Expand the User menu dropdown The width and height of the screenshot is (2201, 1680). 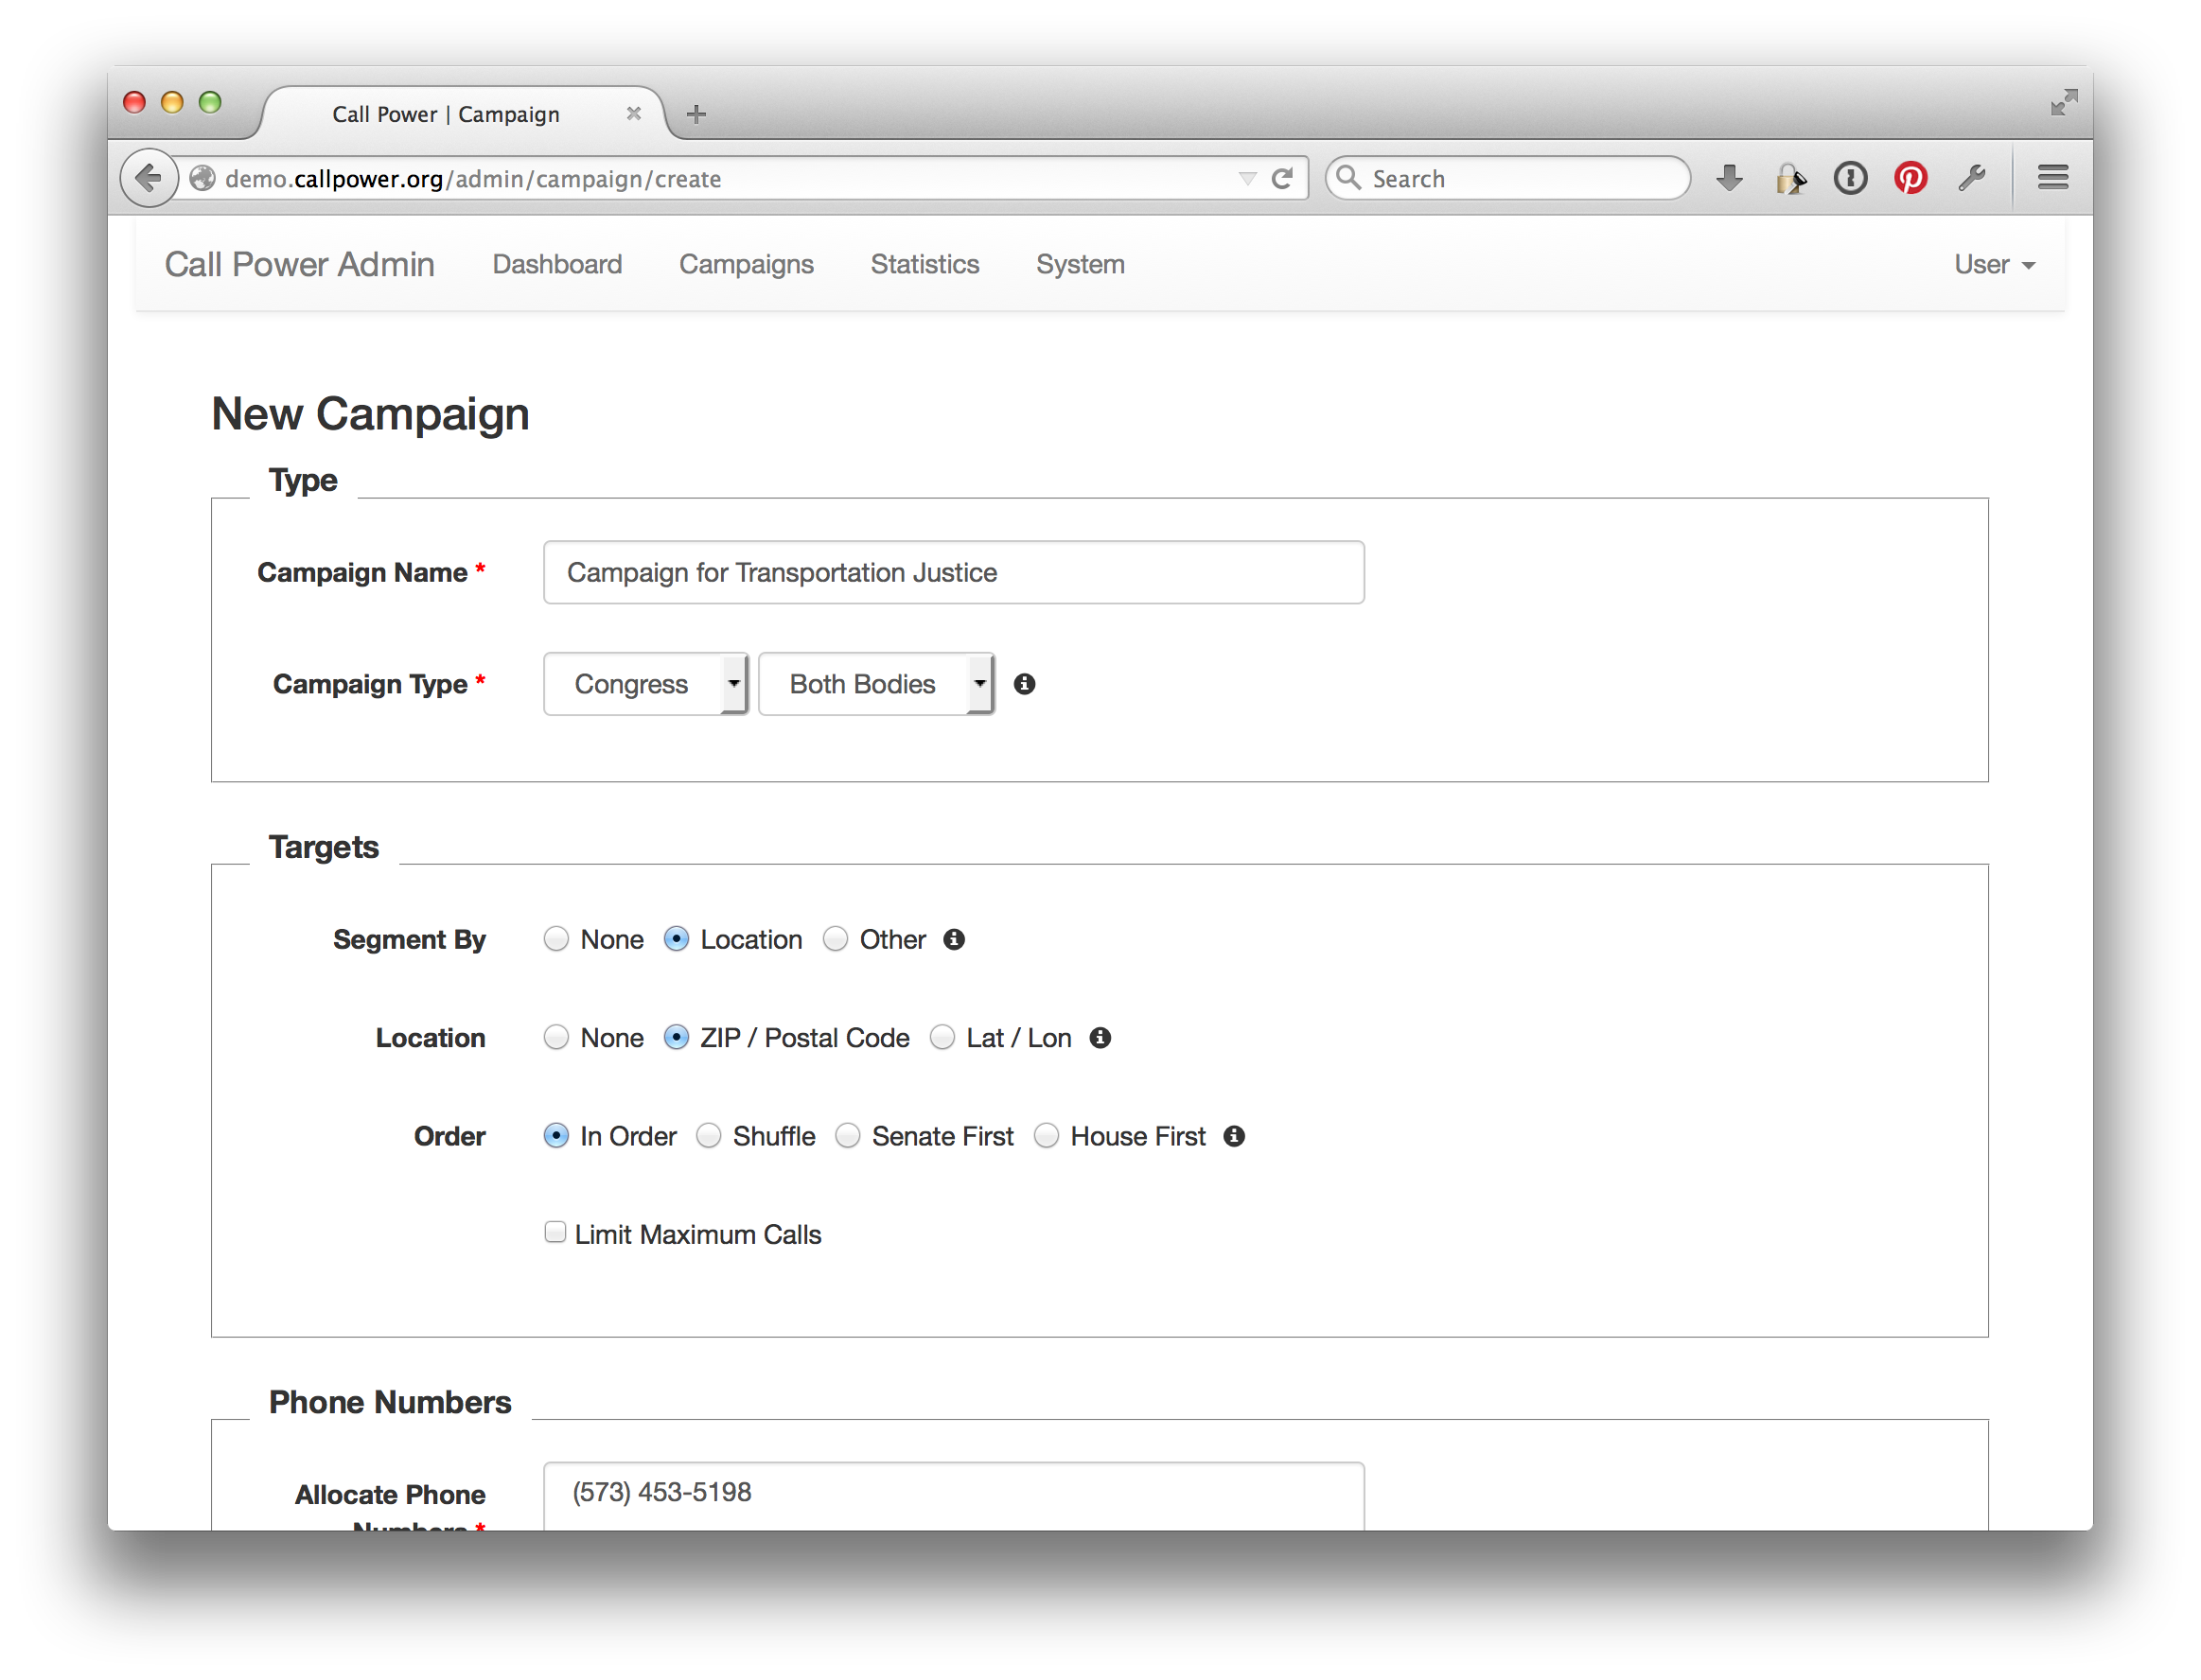tap(1995, 265)
